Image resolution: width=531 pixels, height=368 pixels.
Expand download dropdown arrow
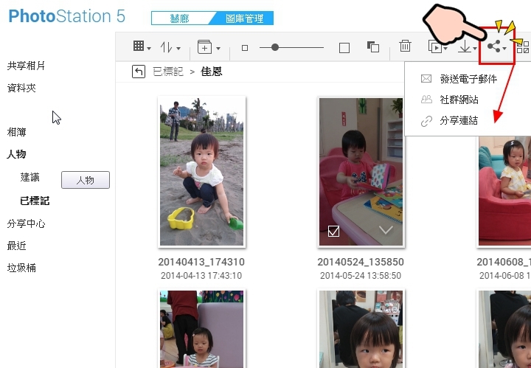[475, 49]
